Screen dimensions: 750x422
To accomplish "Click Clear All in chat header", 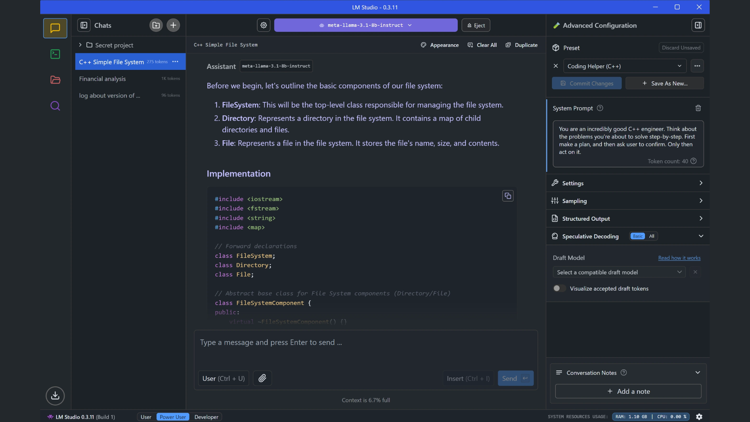I will [482, 45].
